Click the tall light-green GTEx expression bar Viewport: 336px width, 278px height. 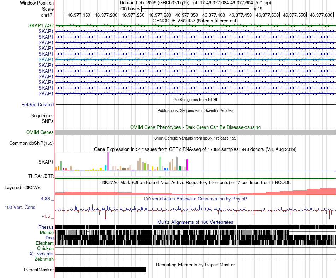pos(160,164)
